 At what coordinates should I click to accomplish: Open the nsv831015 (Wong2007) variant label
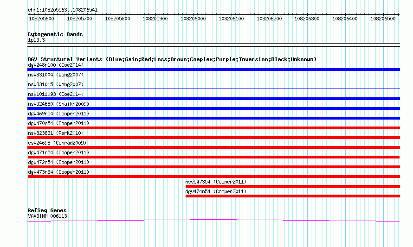click(56, 84)
